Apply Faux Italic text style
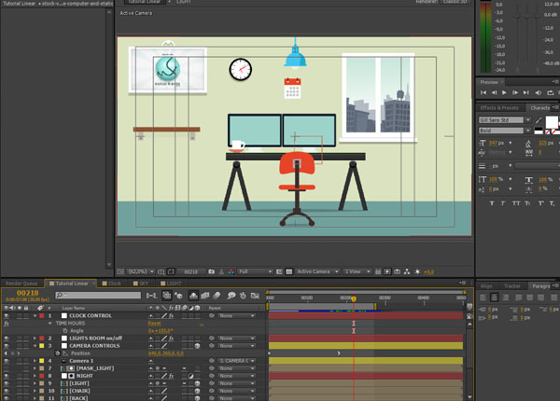The height and width of the screenshot is (401, 560). [503, 203]
